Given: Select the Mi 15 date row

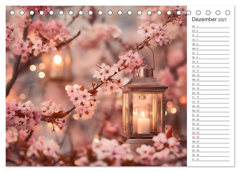Looking at the screenshot, I should click(x=211, y=88).
